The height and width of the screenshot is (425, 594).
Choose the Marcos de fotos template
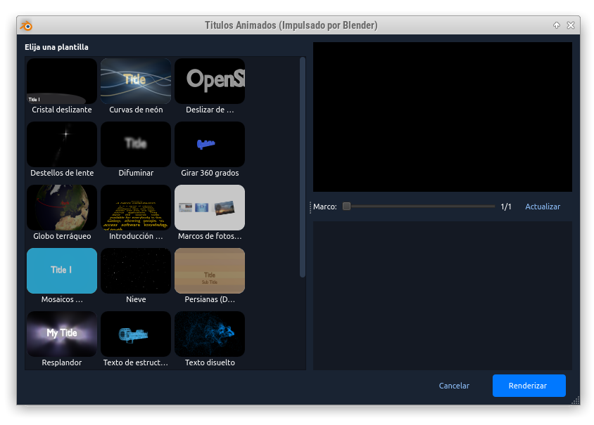click(x=210, y=208)
